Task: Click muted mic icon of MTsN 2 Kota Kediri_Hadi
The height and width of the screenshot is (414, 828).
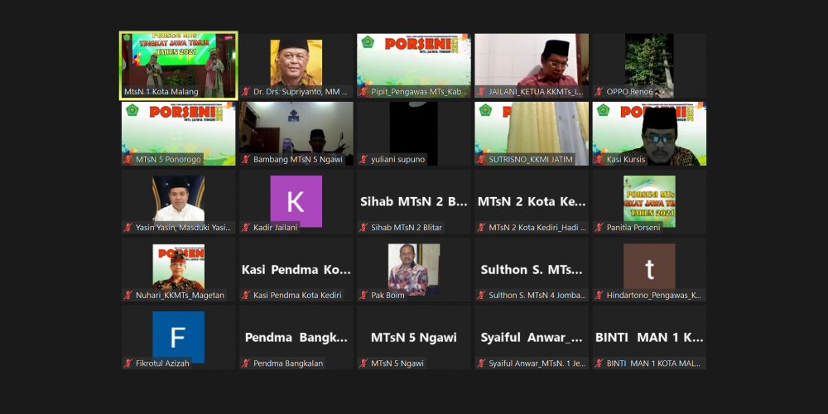Action: pos(481,228)
